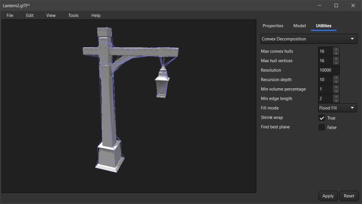Switch to the Model tab
The image size is (362, 204).
tap(299, 26)
